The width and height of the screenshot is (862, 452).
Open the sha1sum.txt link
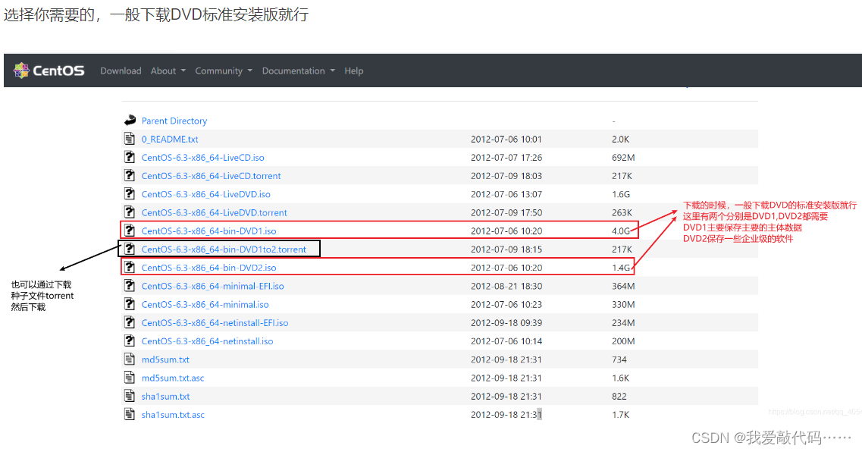tap(165, 397)
